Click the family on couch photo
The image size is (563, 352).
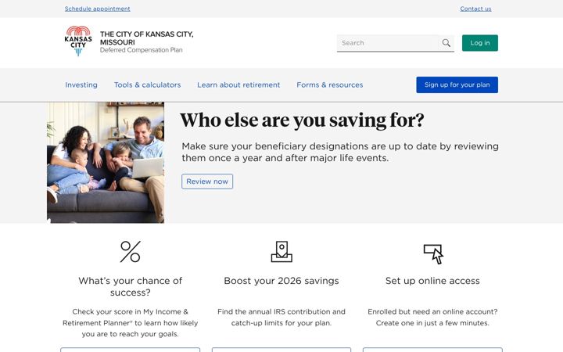(106, 163)
